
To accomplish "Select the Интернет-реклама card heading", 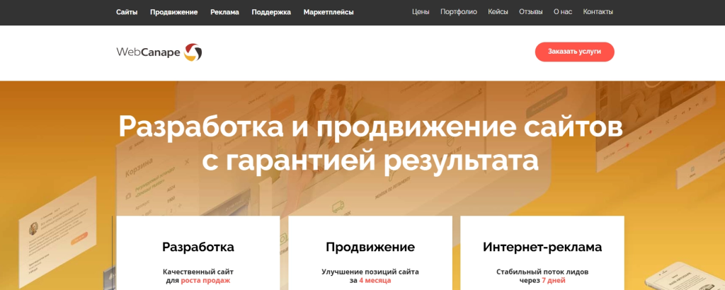I will click(542, 247).
